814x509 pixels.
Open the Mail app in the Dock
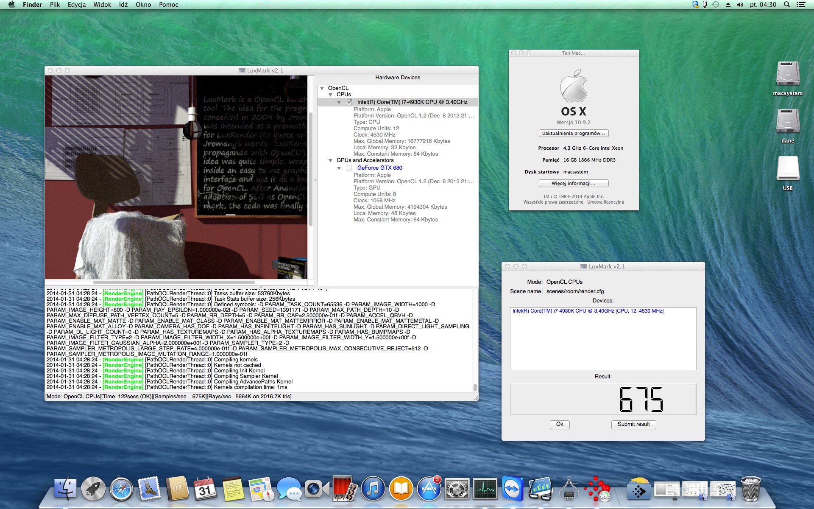149,489
